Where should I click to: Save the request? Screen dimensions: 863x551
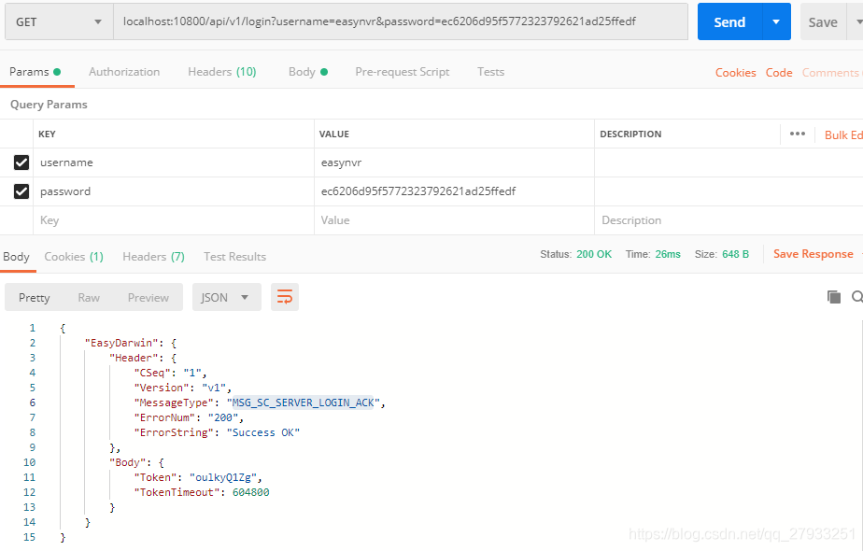[823, 22]
